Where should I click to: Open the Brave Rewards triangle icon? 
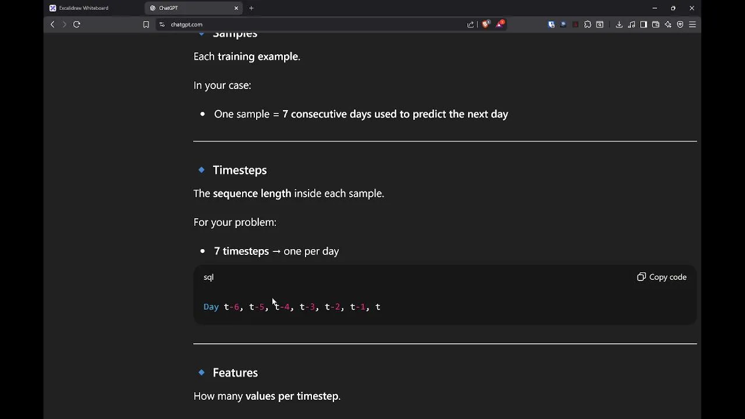coord(500,24)
